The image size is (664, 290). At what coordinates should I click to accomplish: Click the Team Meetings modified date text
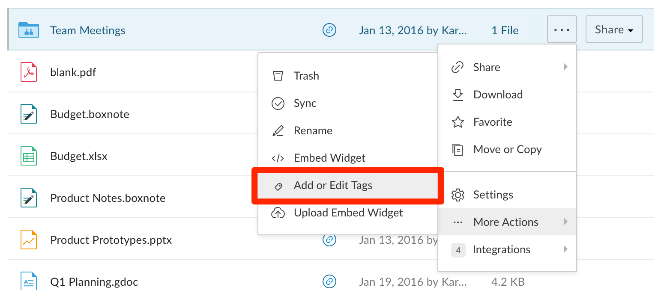(x=413, y=30)
